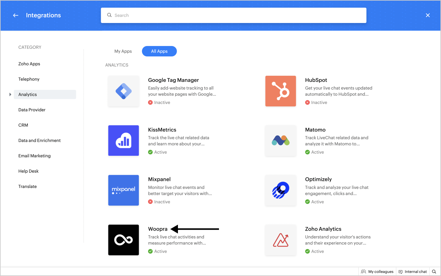Switch to the My Apps tab
The width and height of the screenshot is (441, 276).
tap(123, 51)
